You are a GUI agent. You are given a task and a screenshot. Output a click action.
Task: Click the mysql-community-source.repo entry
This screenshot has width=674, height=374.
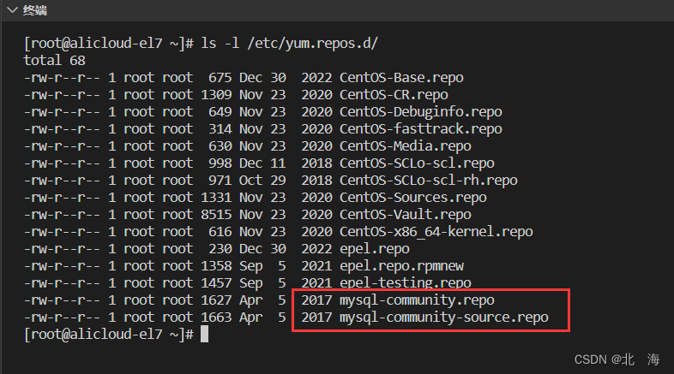[x=444, y=318]
